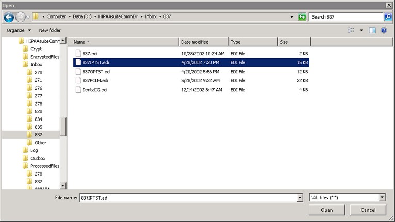Image resolution: width=395 pixels, height=222 pixels.
Task: Open the address bar path dropdown
Action: click(292, 17)
